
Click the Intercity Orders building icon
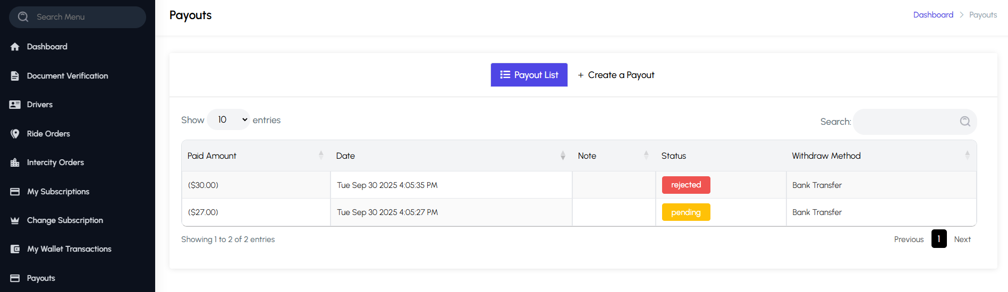click(15, 162)
